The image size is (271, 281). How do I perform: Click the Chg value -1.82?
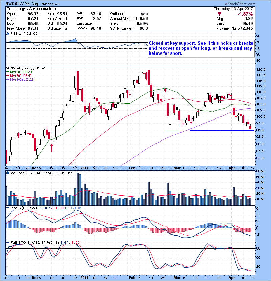(x=248, y=19)
